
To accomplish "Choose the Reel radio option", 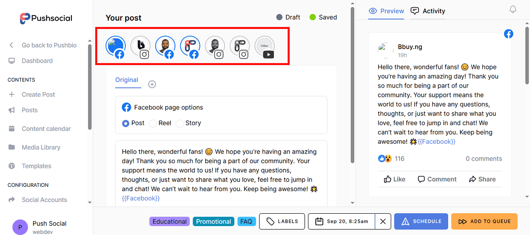I will point(153,123).
